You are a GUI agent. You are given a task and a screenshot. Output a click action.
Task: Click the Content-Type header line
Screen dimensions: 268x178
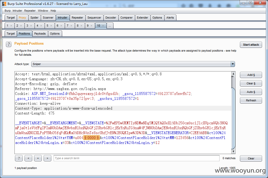(63, 108)
